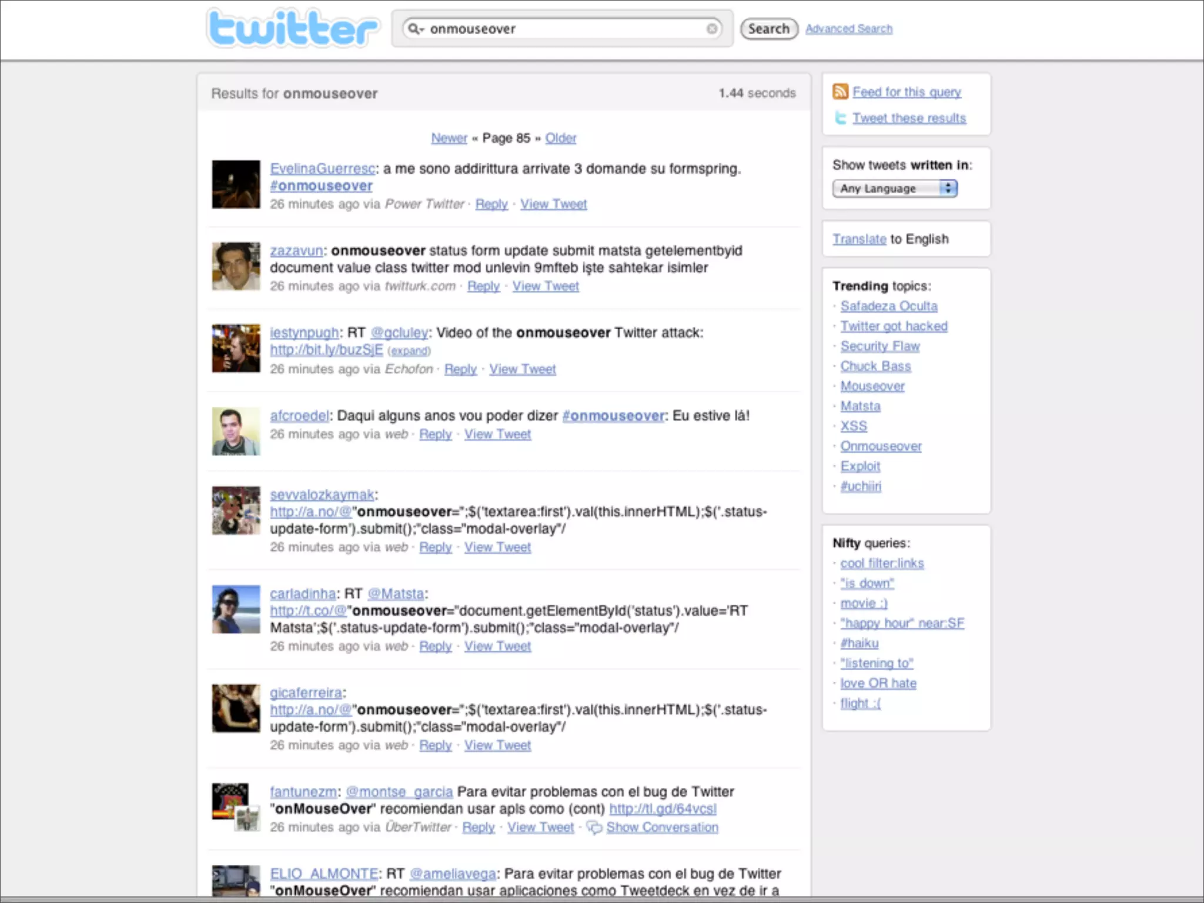Clear the search field with the x icon
The width and height of the screenshot is (1204, 903).
click(x=711, y=29)
